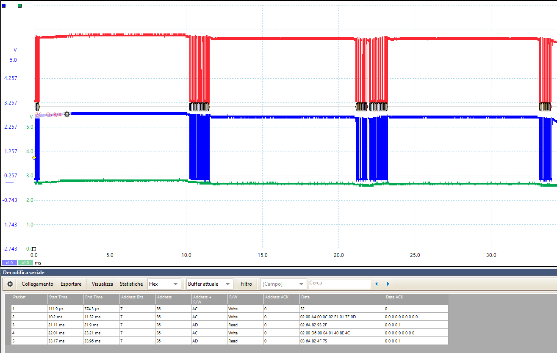557x353 pixels.
Task: Open the Statistiche menu
Action: 132,284
